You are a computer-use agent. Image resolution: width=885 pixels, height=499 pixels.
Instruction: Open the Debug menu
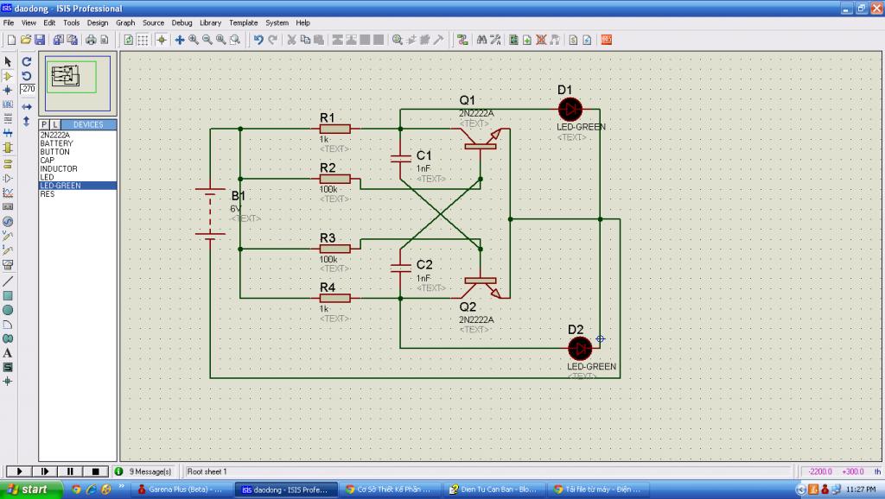pos(181,22)
